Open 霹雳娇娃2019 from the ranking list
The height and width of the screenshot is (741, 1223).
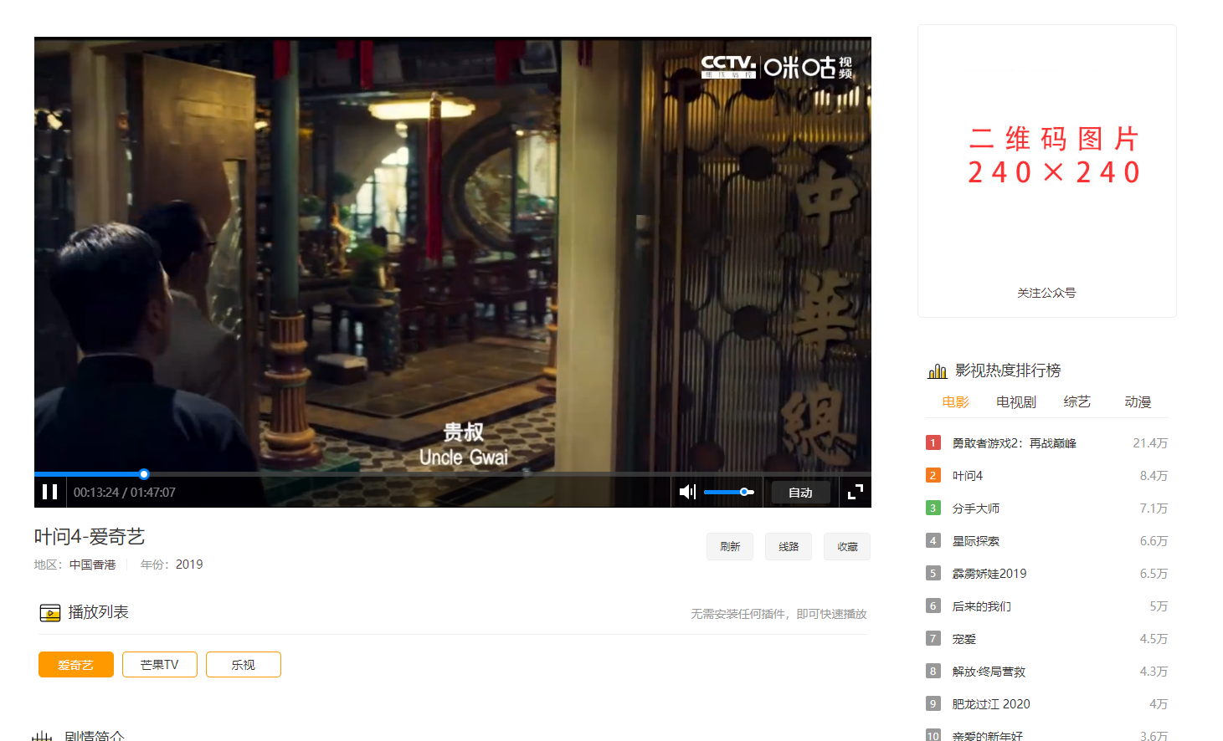(x=989, y=574)
